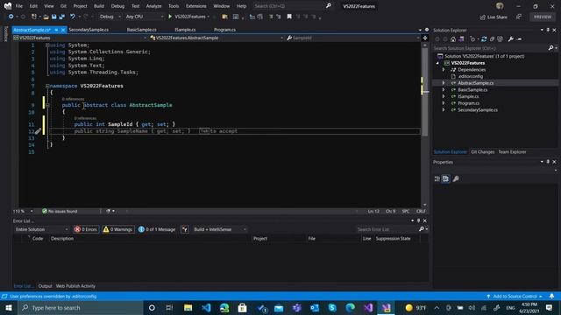Click the Open File folder icon
Screen dimensions: 561x315
pos(46,17)
